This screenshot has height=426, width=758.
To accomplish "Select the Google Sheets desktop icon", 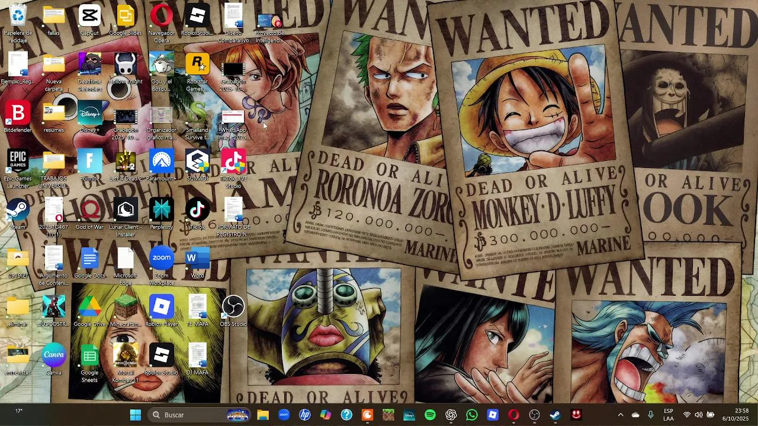I will click(x=89, y=363).
